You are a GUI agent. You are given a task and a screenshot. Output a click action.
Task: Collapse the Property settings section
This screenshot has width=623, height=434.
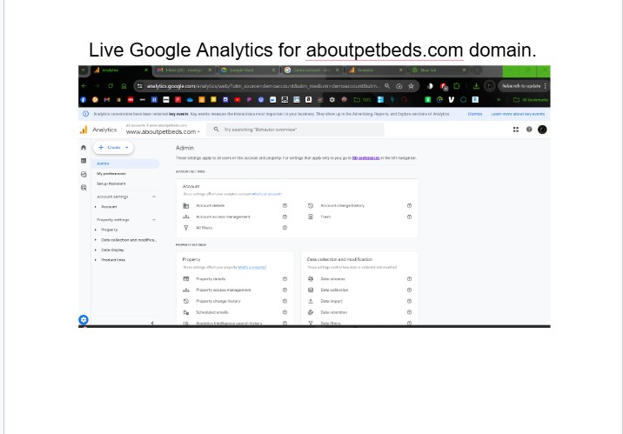point(154,220)
